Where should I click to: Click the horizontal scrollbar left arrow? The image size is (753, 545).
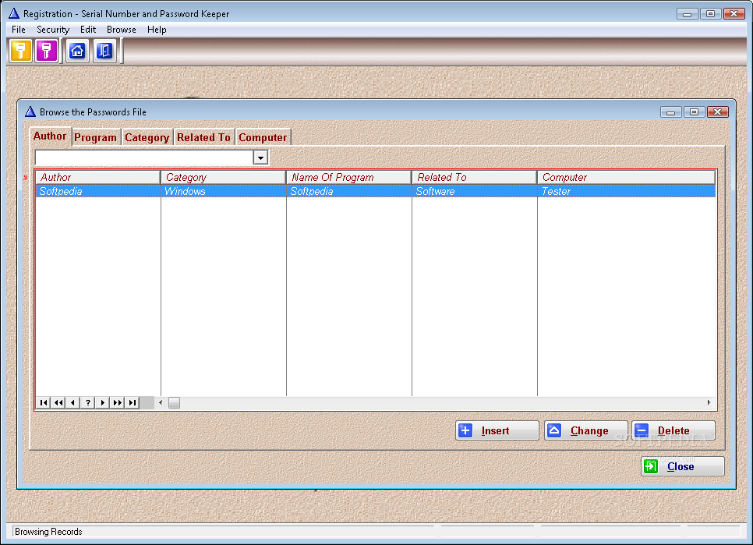point(161,403)
